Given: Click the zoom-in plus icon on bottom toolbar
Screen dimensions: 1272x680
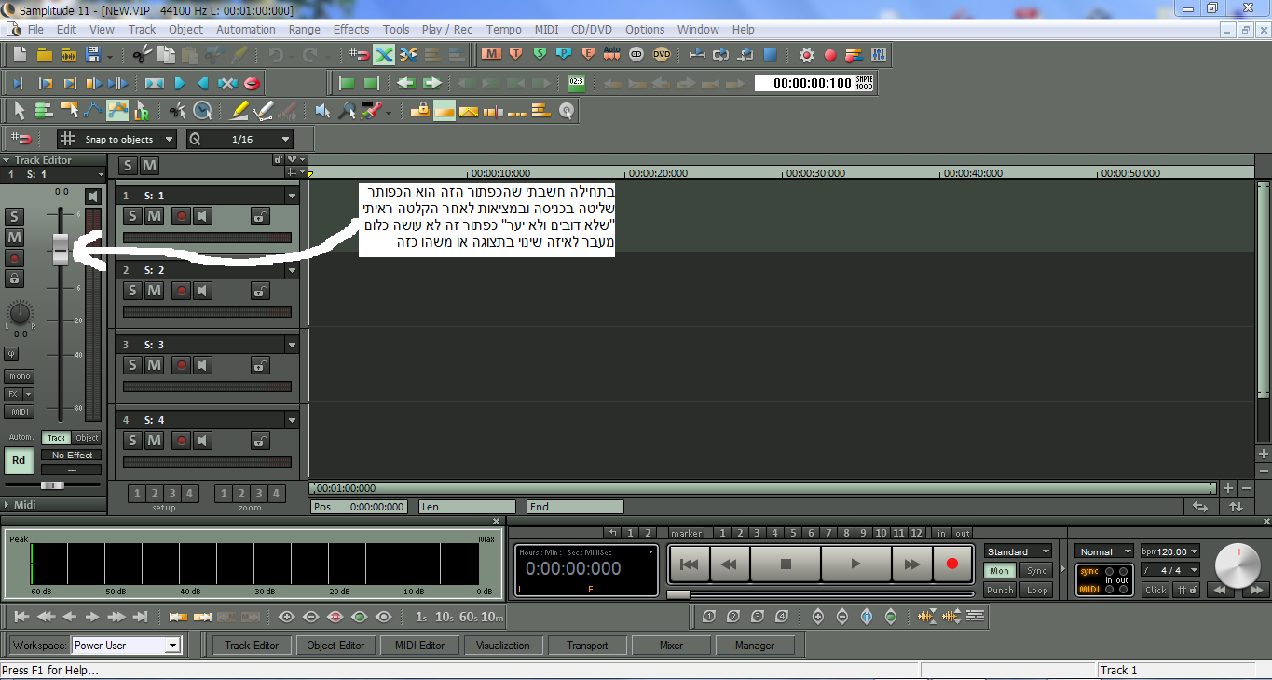Looking at the screenshot, I should coord(285,617).
